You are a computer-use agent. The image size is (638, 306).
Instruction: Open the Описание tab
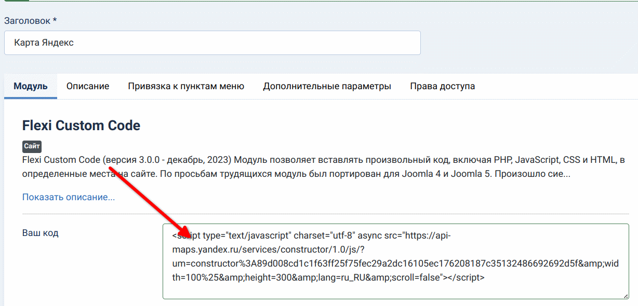click(x=88, y=86)
